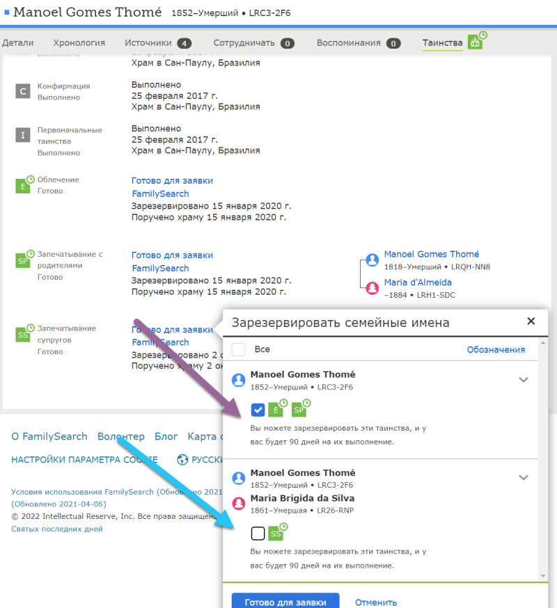Viewport: 557px width, 608px height.
Task: Click the green SS icon in reservation dialog
Action: point(278,532)
